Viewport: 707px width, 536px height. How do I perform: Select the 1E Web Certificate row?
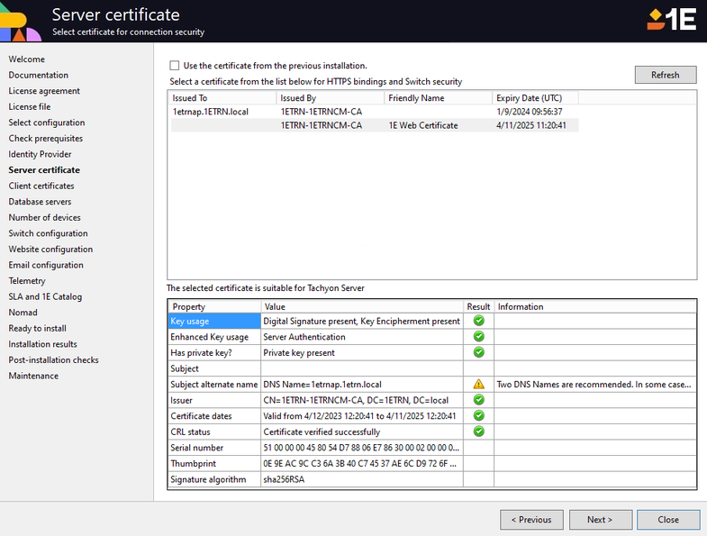[423, 126]
